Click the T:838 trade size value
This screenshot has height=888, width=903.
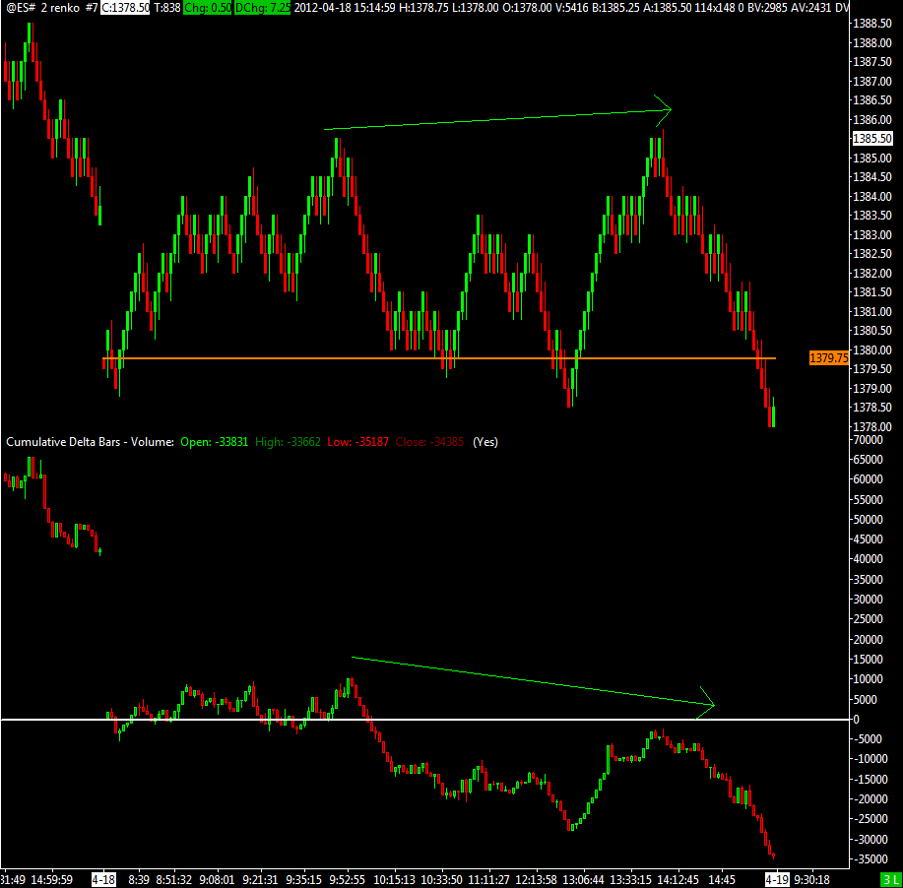point(167,8)
